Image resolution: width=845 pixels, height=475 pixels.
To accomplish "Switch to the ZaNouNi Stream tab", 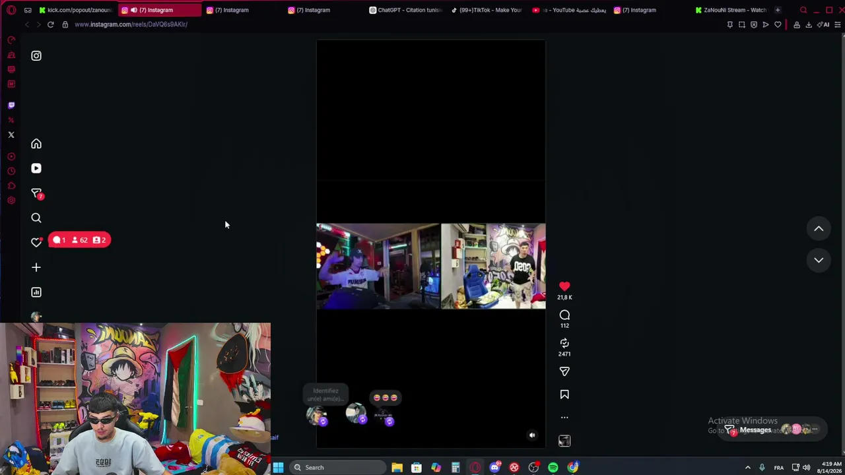I will pos(731,10).
